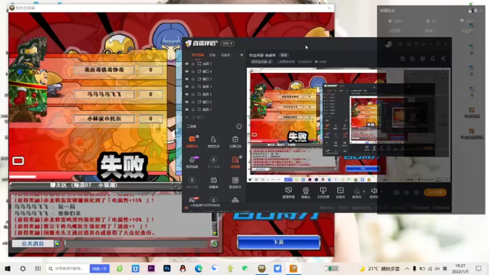Select 截屏 3 source row
Image resolution: width=489 pixels, height=275 pixels.
click(213, 87)
